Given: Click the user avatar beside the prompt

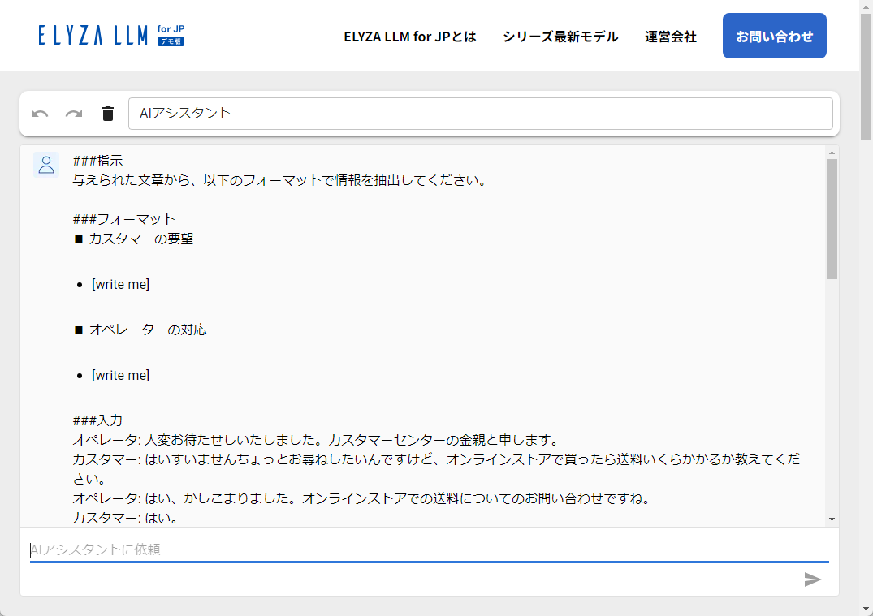Looking at the screenshot, I should coord(46,165).
